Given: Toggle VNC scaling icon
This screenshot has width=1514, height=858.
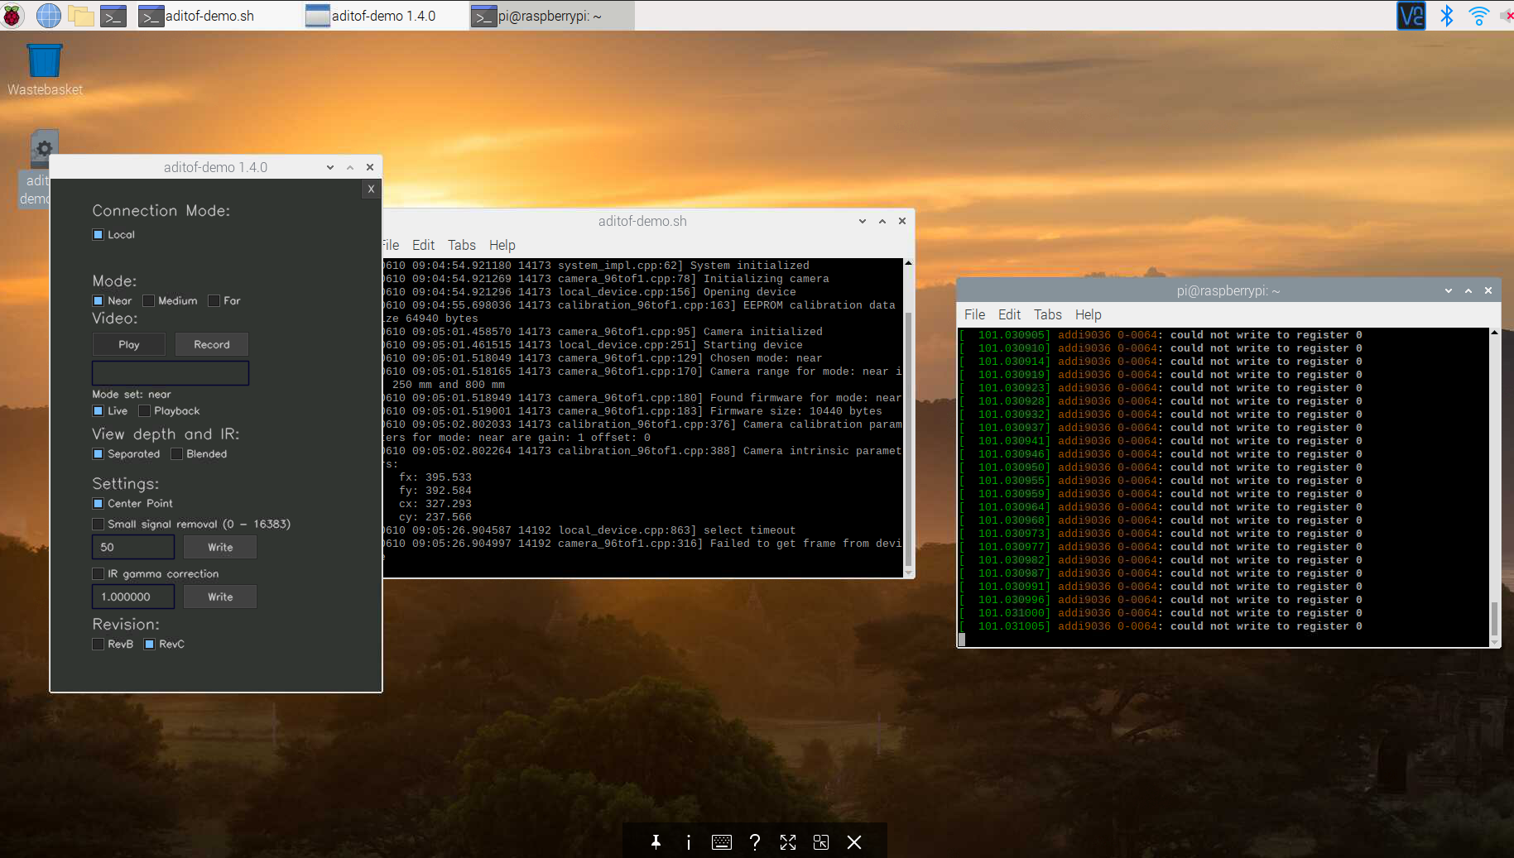Looking at the screenshot, I should tap(821, 841).
